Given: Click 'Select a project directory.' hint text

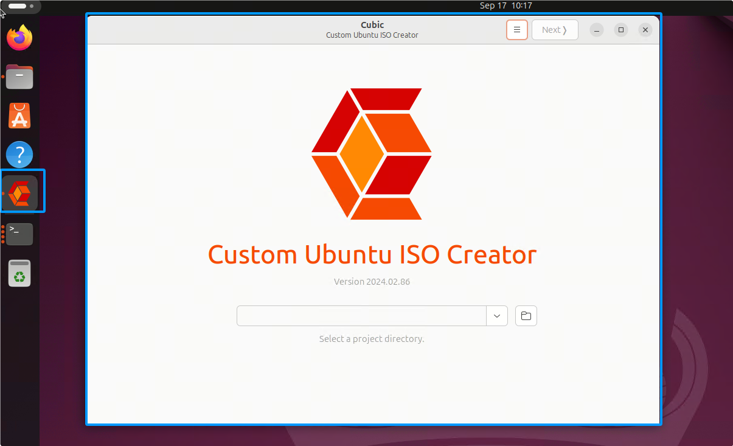Looking at the screenshot, I should pyautogui.click(x=372, y=339).
